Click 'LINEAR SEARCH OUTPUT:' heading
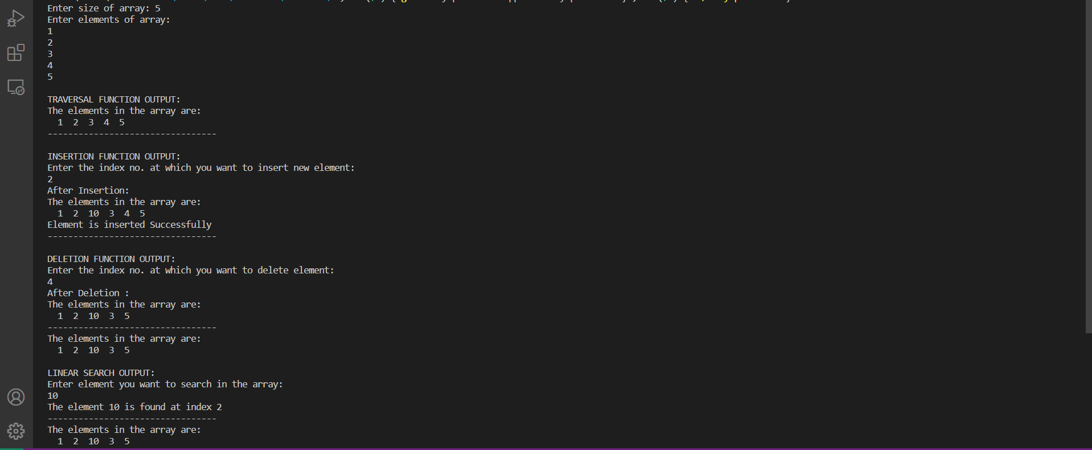The width and height of the screenshot is (1092, 450). tap(101, 373)
